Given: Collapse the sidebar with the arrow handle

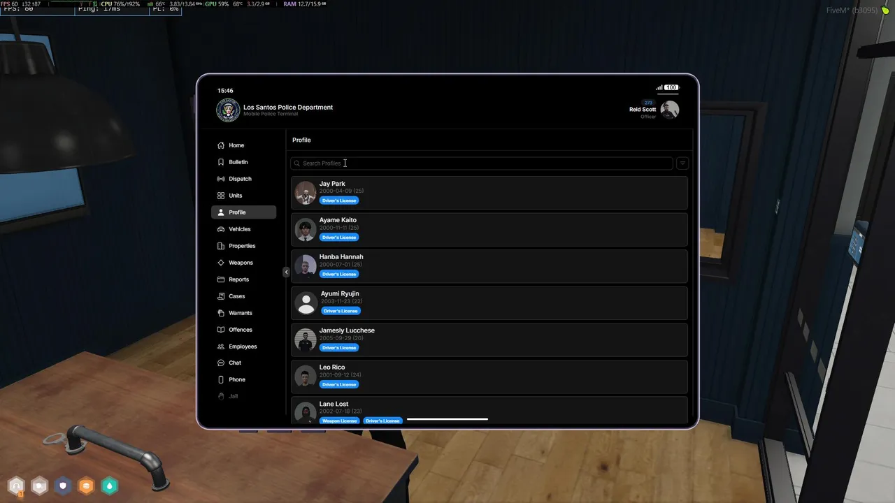Looking at the screenshot, I should pyautogui.click(x=286, y=272).
